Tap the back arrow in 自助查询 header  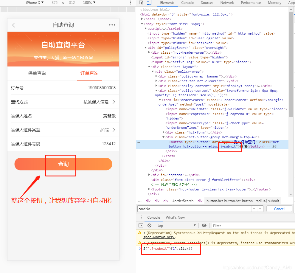coord(13,25)
